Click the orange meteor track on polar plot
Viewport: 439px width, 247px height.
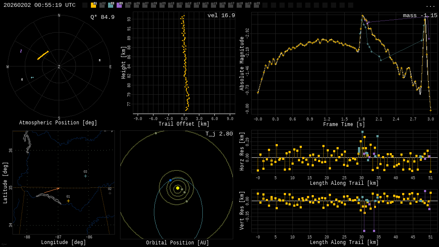43,55
